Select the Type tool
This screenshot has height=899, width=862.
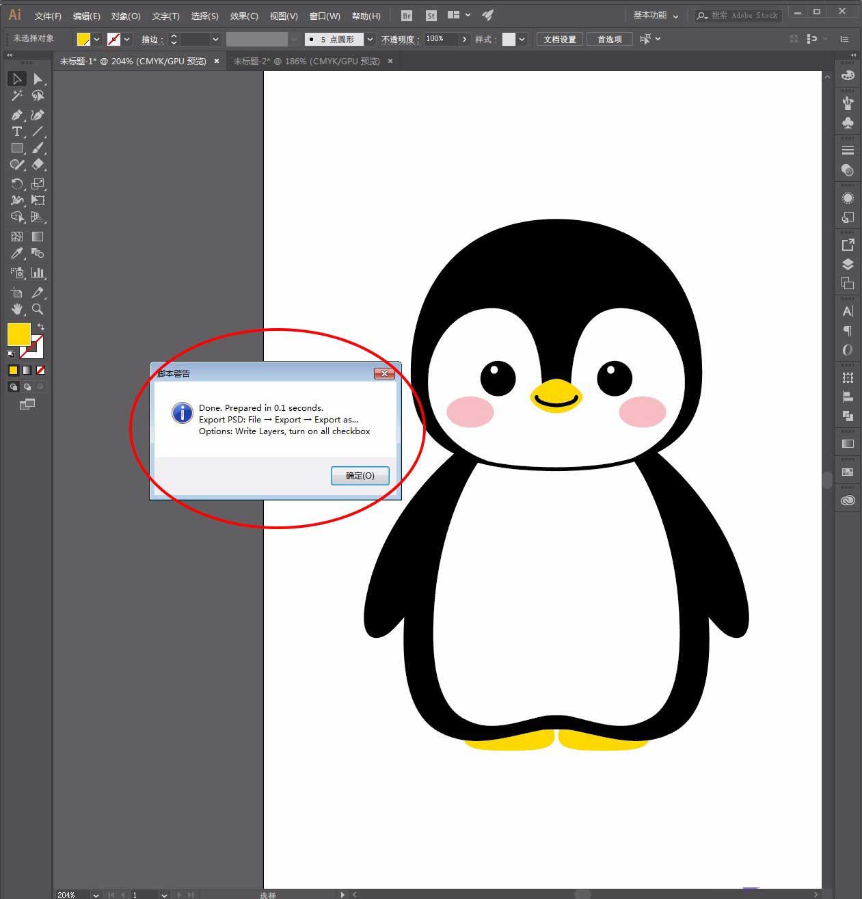pos(16,131)
